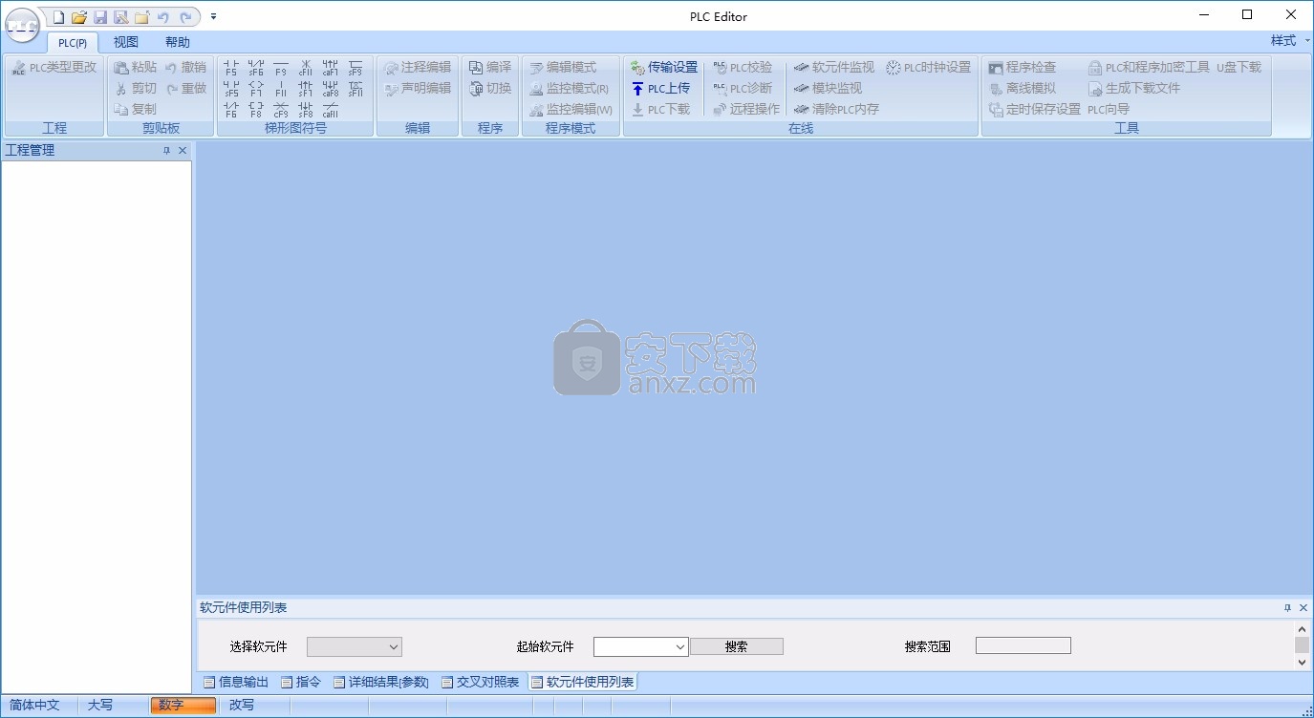Open 传输设置 transfer settings
The width and height of the screenshot is (1314, 718).
[x=664, y=67]
